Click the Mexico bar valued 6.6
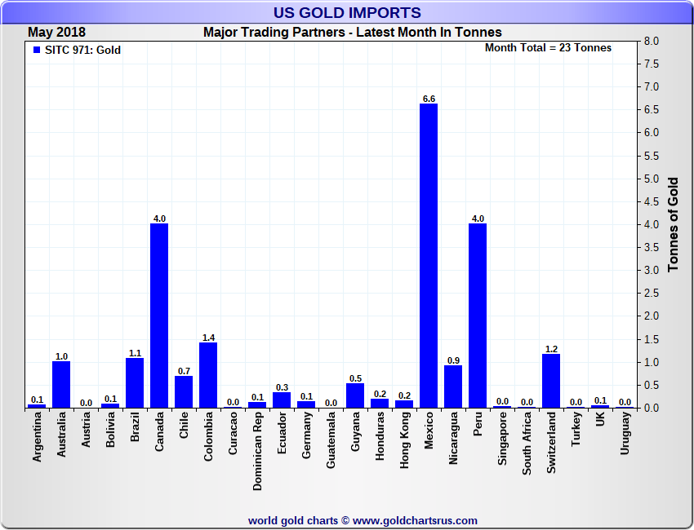Screen dimensions: 694x530 click(x=429, y=255)
